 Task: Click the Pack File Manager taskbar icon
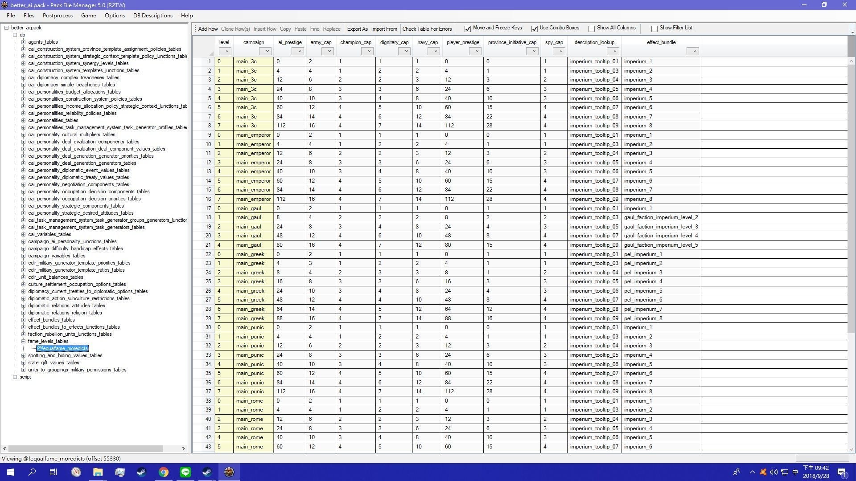pyautogui.click(x=229, y=472)
